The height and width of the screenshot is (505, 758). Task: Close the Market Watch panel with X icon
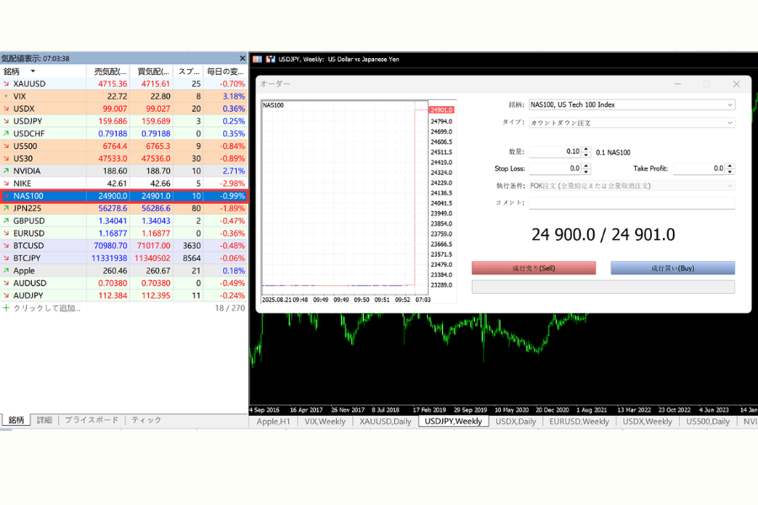[243, 59]
